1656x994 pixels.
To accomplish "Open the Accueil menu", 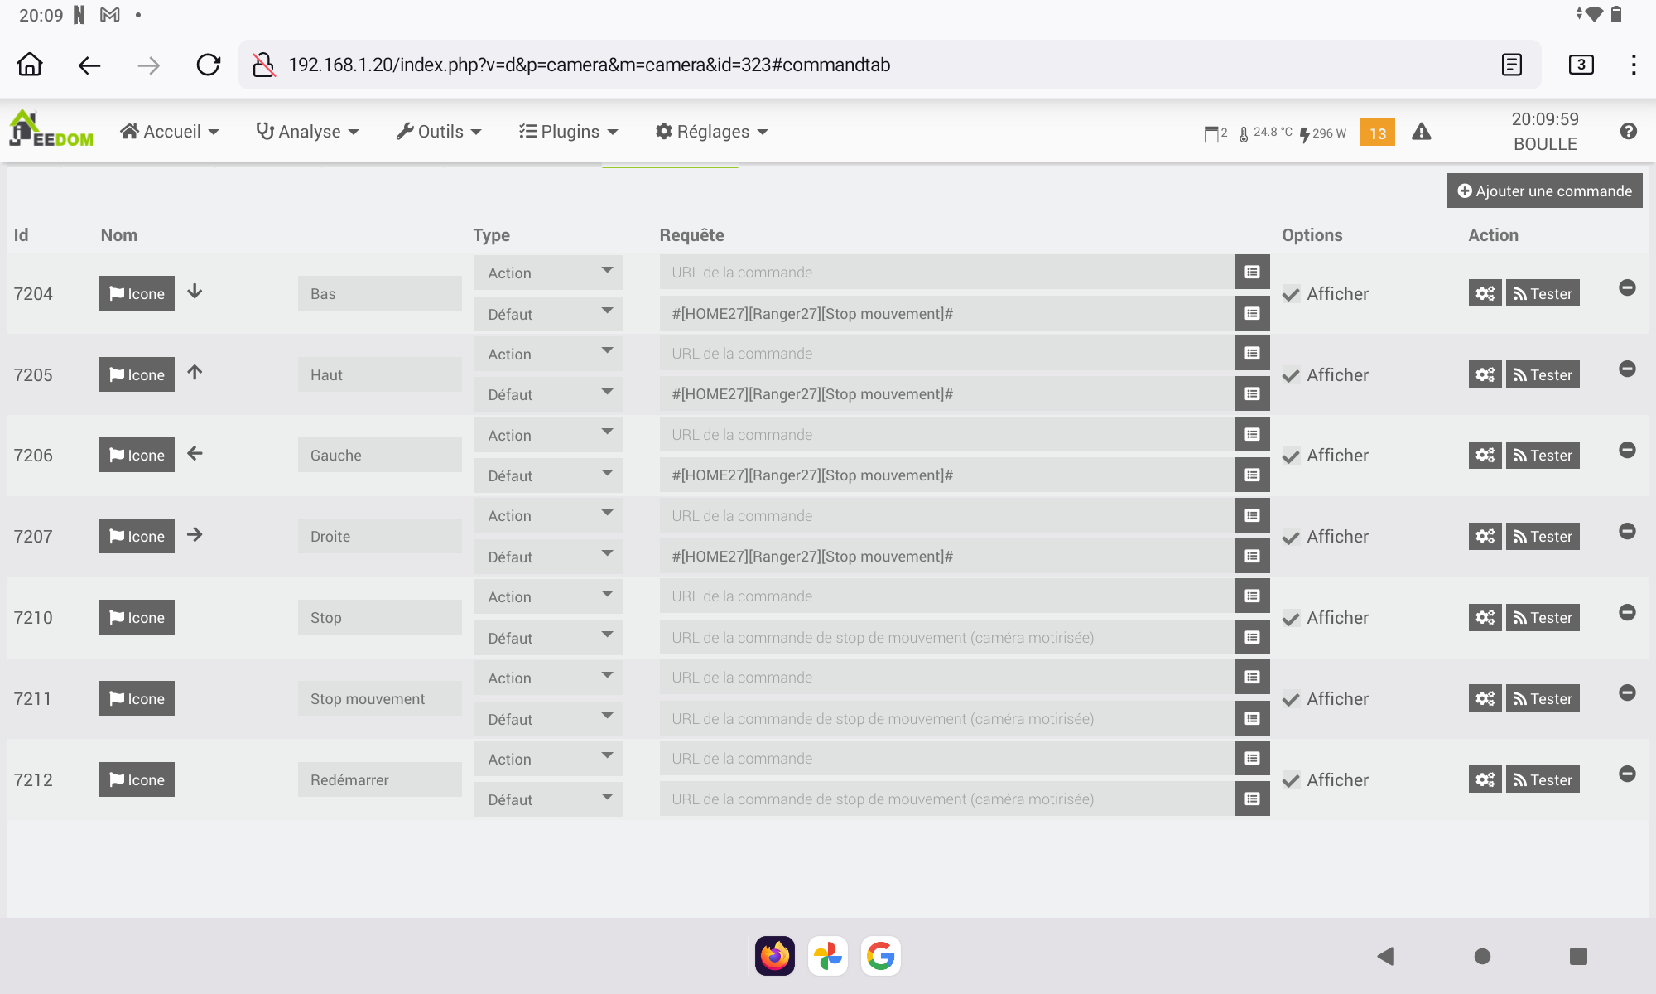I will coord(170,132).
